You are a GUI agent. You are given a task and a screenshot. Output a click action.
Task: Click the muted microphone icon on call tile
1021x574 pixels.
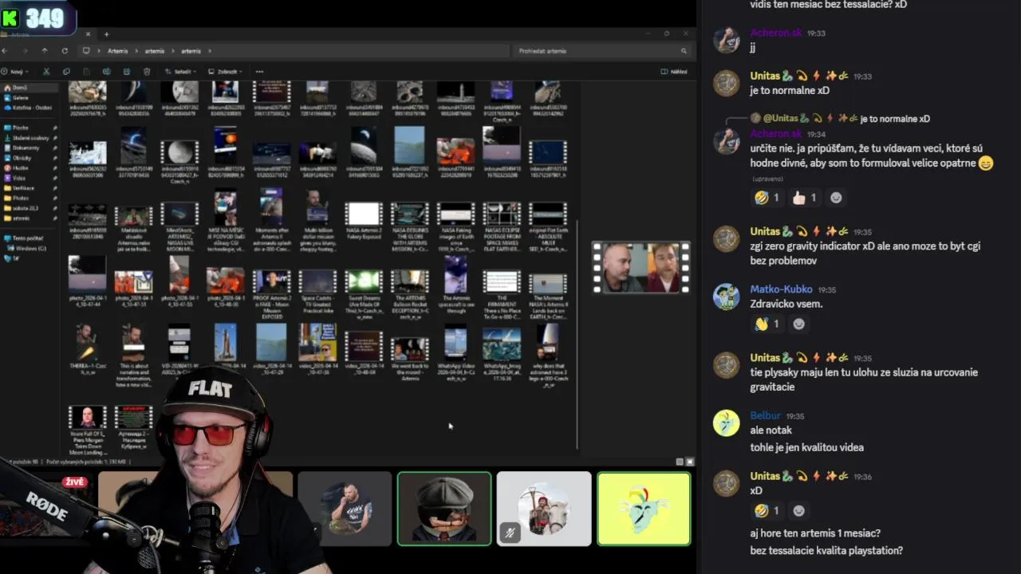coord(510,533)
